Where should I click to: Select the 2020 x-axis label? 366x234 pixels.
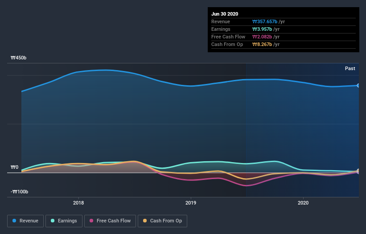click(x=303, y=203)
